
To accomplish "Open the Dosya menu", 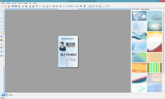I will [x=3, y=3].
